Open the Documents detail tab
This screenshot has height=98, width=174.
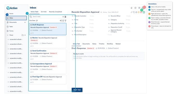tap(86, 44)
